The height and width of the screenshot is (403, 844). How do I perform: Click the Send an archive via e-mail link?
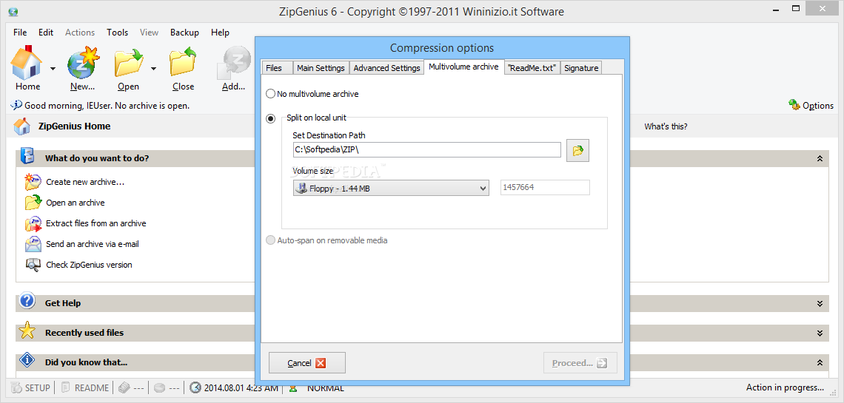coord(93,244)
